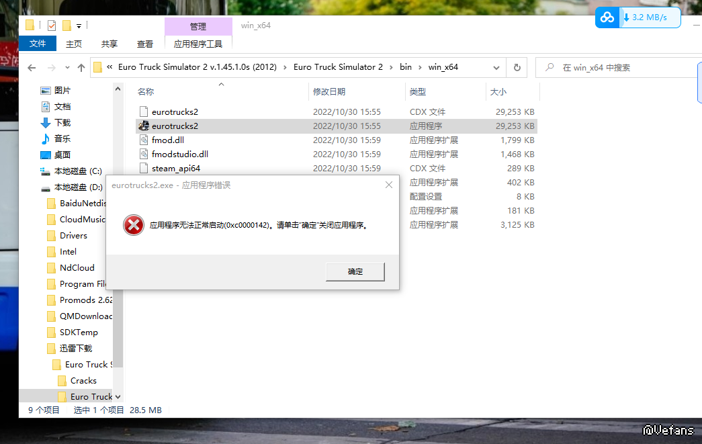
Task: Select file name fmodstudio.dll
Action: click(180, 154)
